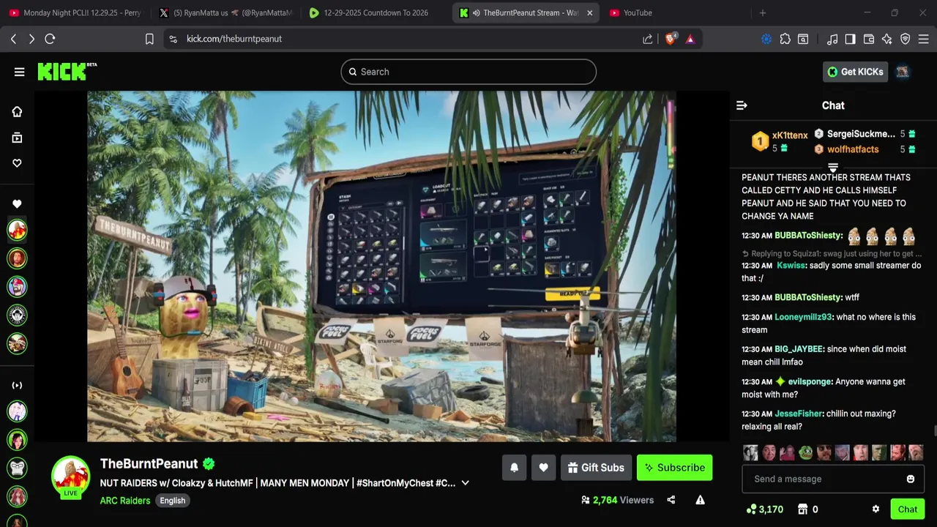Image resolution: width=937 pixels, height=527 pixels.
Task: View channel points balance 3,170
Action: 764,509
